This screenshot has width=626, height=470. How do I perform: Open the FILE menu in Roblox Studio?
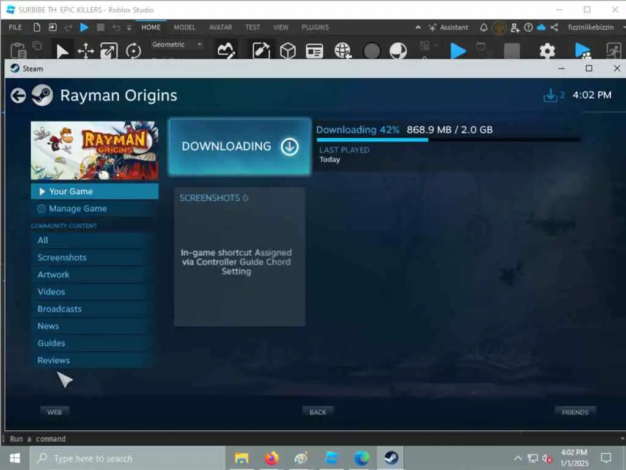point(15,27)
